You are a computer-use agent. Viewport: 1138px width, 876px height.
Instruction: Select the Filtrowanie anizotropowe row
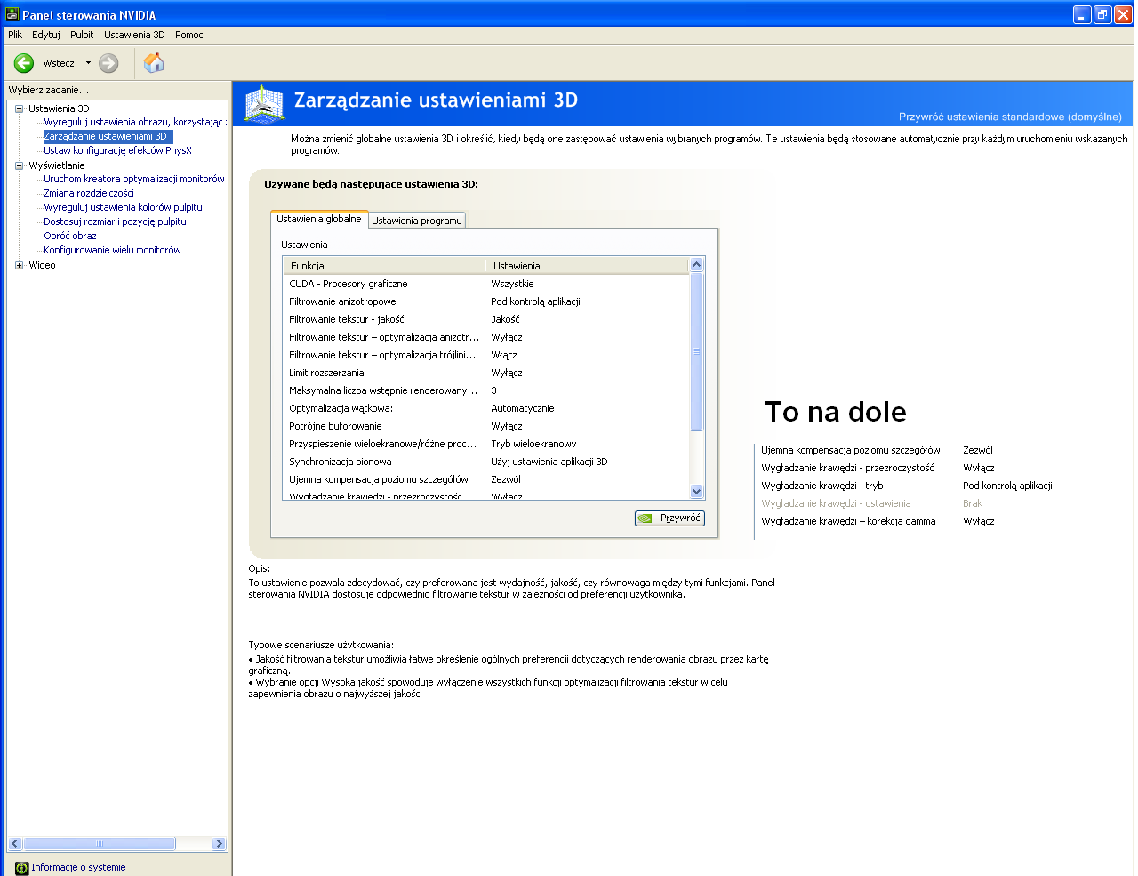coord(485,301)
